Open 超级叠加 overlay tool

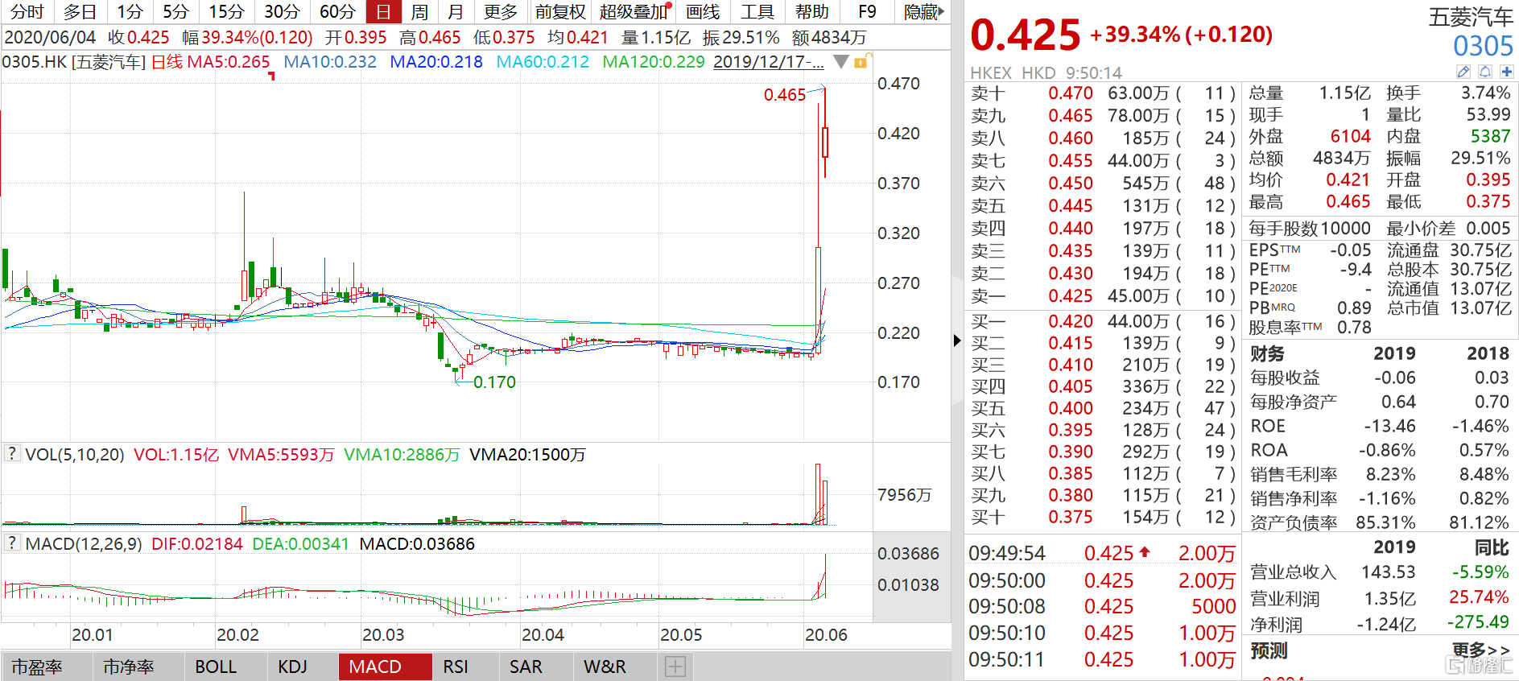tap(634, 11)
